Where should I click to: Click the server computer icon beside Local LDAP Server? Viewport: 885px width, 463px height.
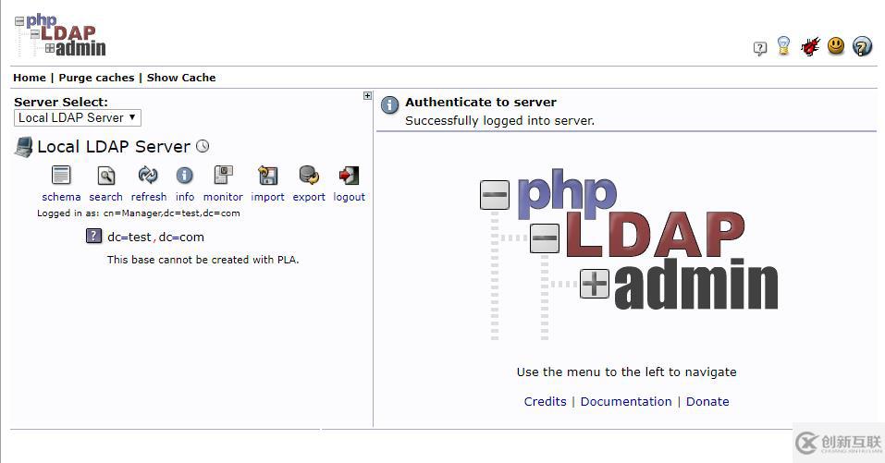pyautogui.click(x=24, y=147)
